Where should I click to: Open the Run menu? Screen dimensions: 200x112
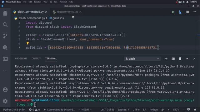point(56,2)
